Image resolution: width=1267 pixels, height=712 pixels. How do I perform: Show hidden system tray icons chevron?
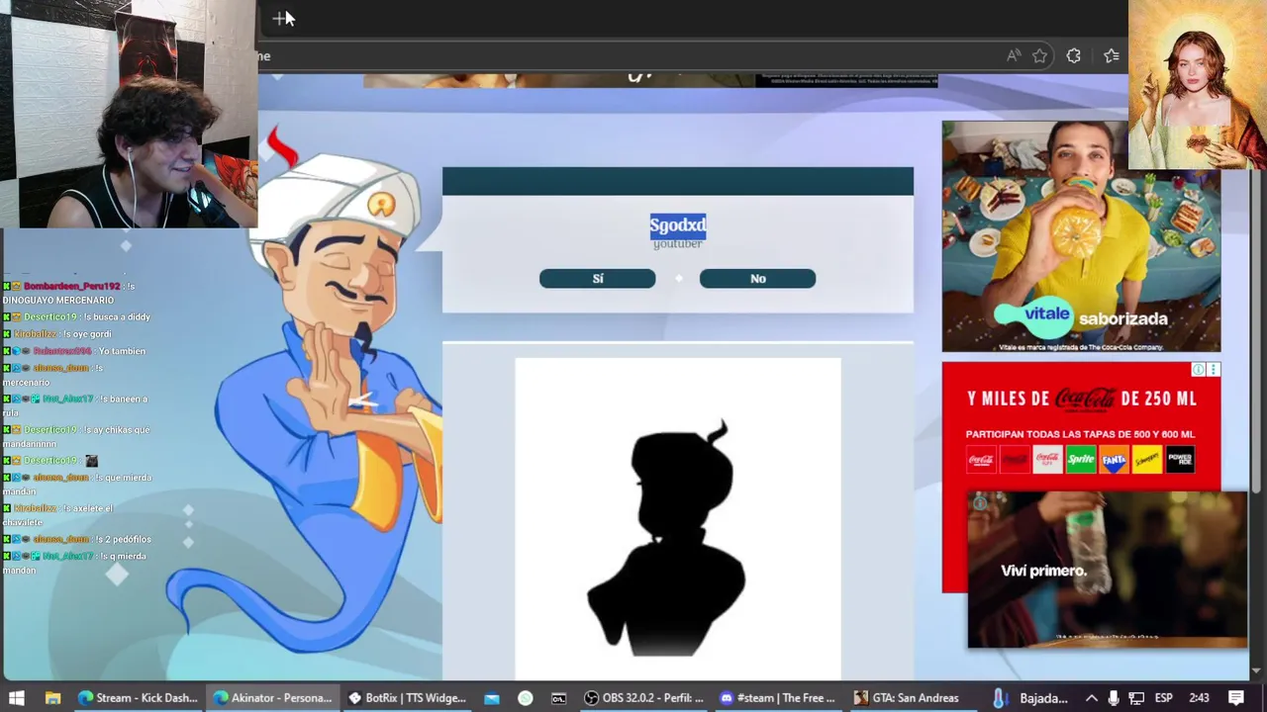1091,698
